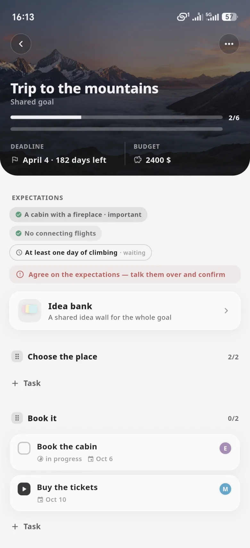250x548 pixels.
Task: Confirm the waiting climbing day expectation
Action: pyautogui.click(x=80, y=253)
